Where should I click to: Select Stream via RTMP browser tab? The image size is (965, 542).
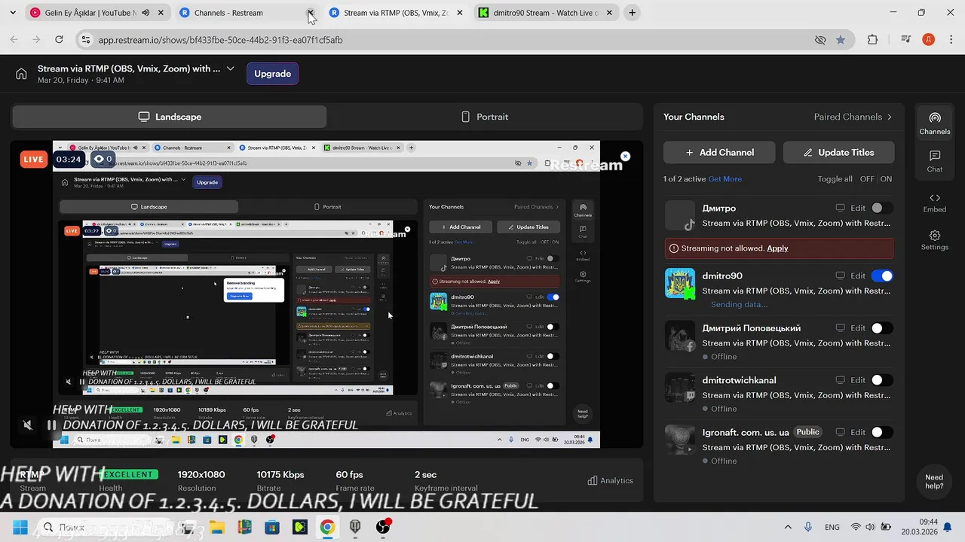pyautogui.click(x=397, y=13)
